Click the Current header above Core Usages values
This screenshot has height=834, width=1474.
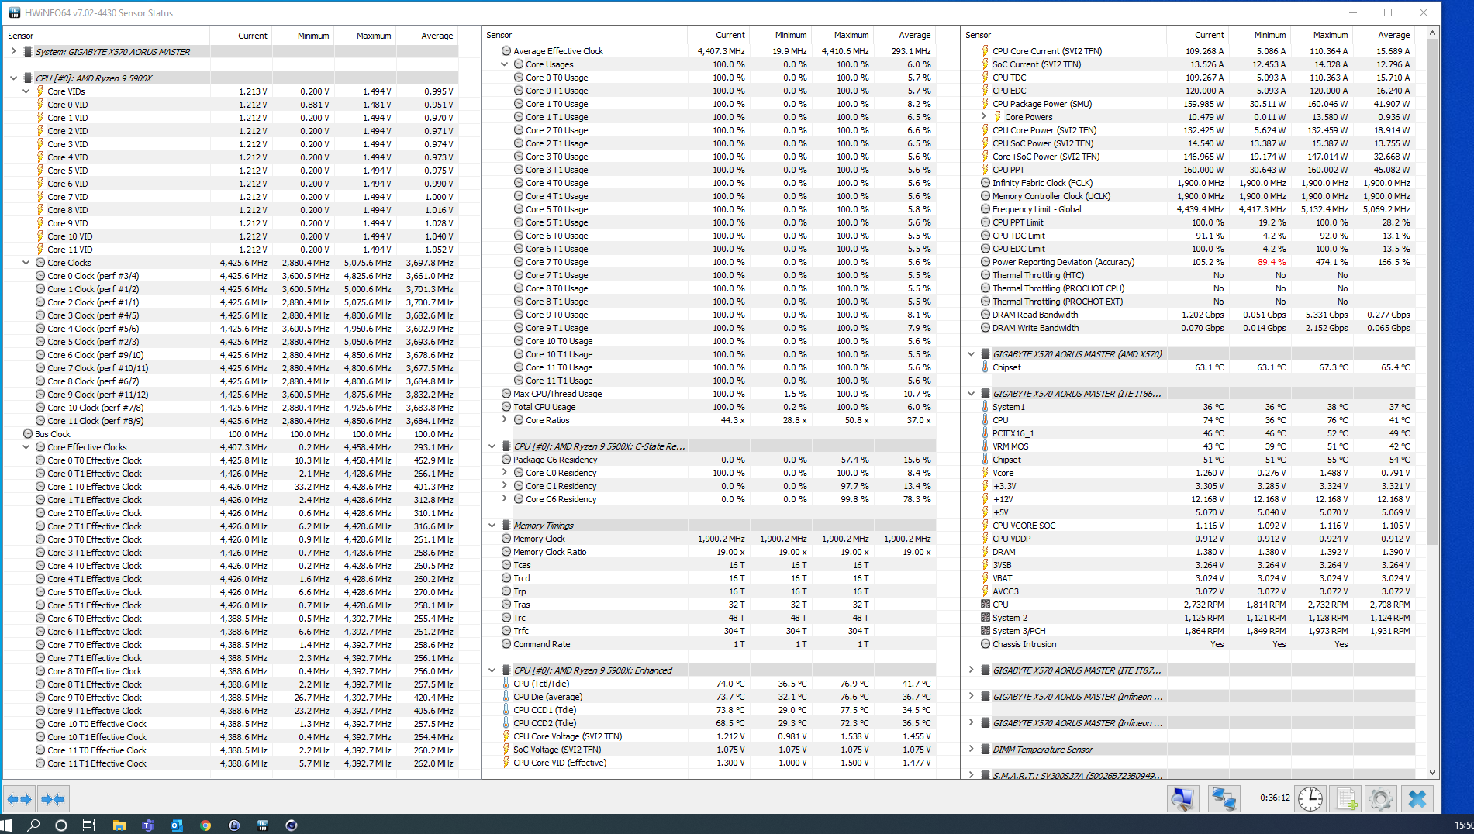pyautogui.click(x=718, y=35)
